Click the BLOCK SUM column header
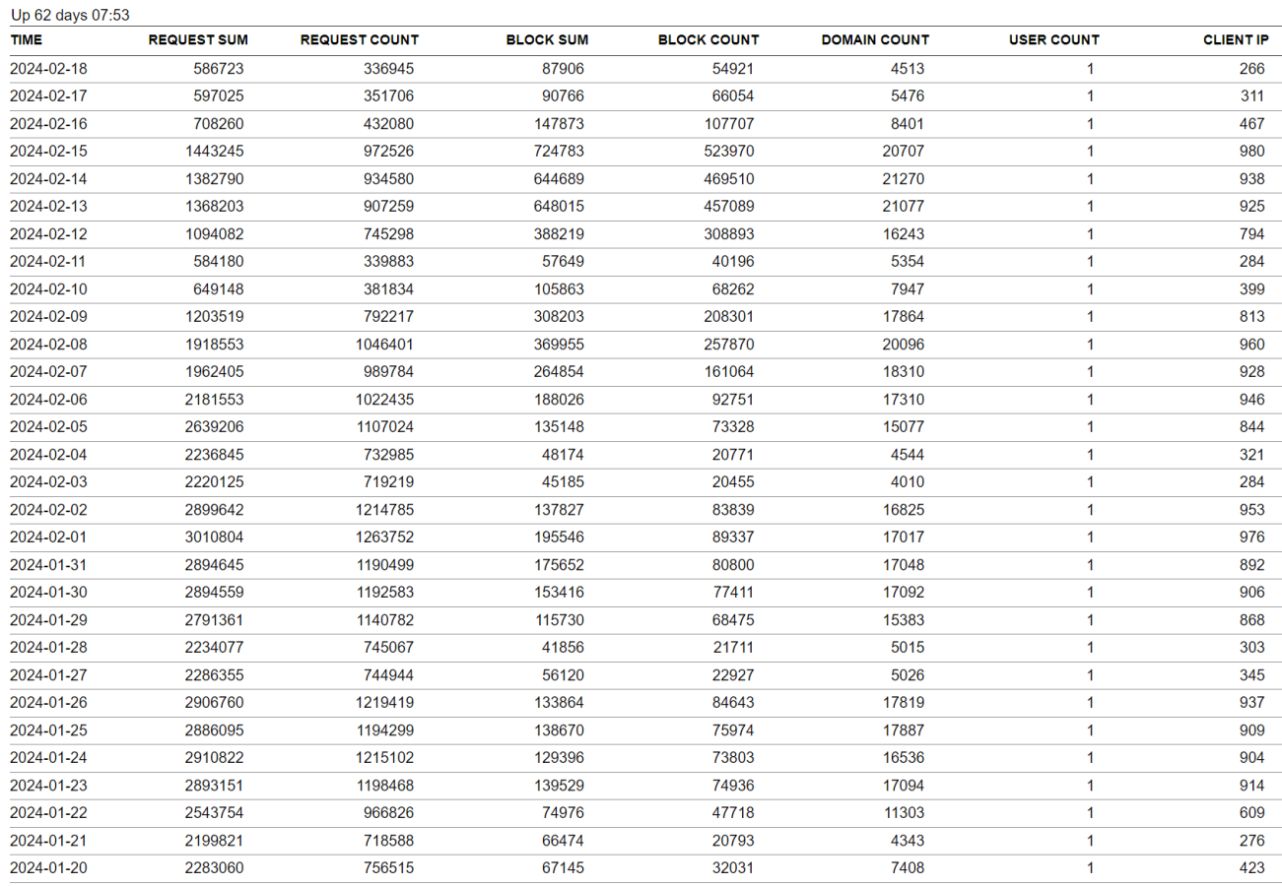1282x886 pixels. (547, 40)
